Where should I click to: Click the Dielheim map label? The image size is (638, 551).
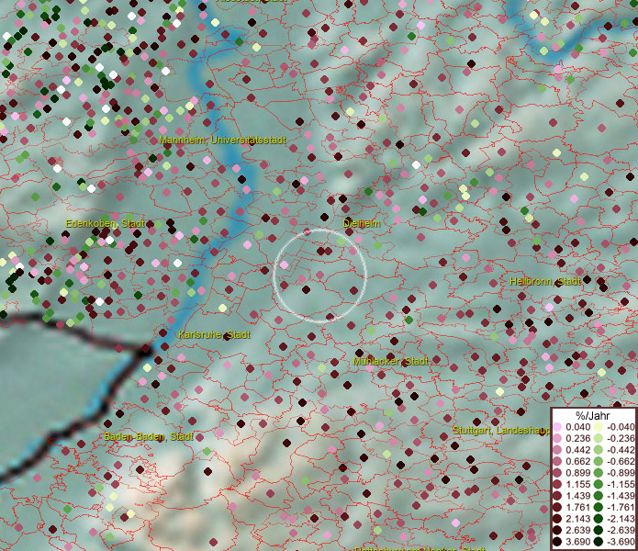pos(362,223)
